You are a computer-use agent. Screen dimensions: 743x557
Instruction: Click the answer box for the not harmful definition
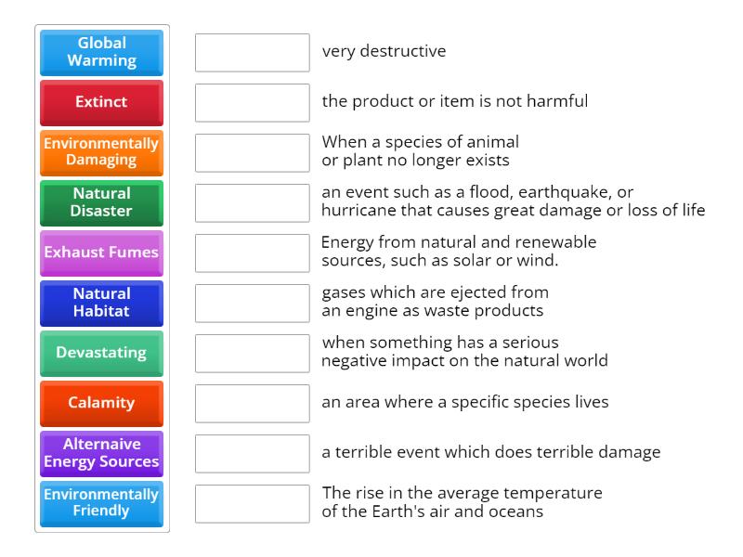pyautogui.click(x=252, y=103)
